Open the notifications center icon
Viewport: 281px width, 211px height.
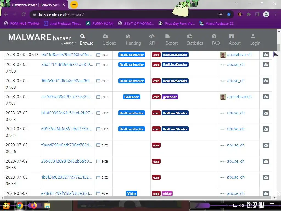(x=272, y=206)
